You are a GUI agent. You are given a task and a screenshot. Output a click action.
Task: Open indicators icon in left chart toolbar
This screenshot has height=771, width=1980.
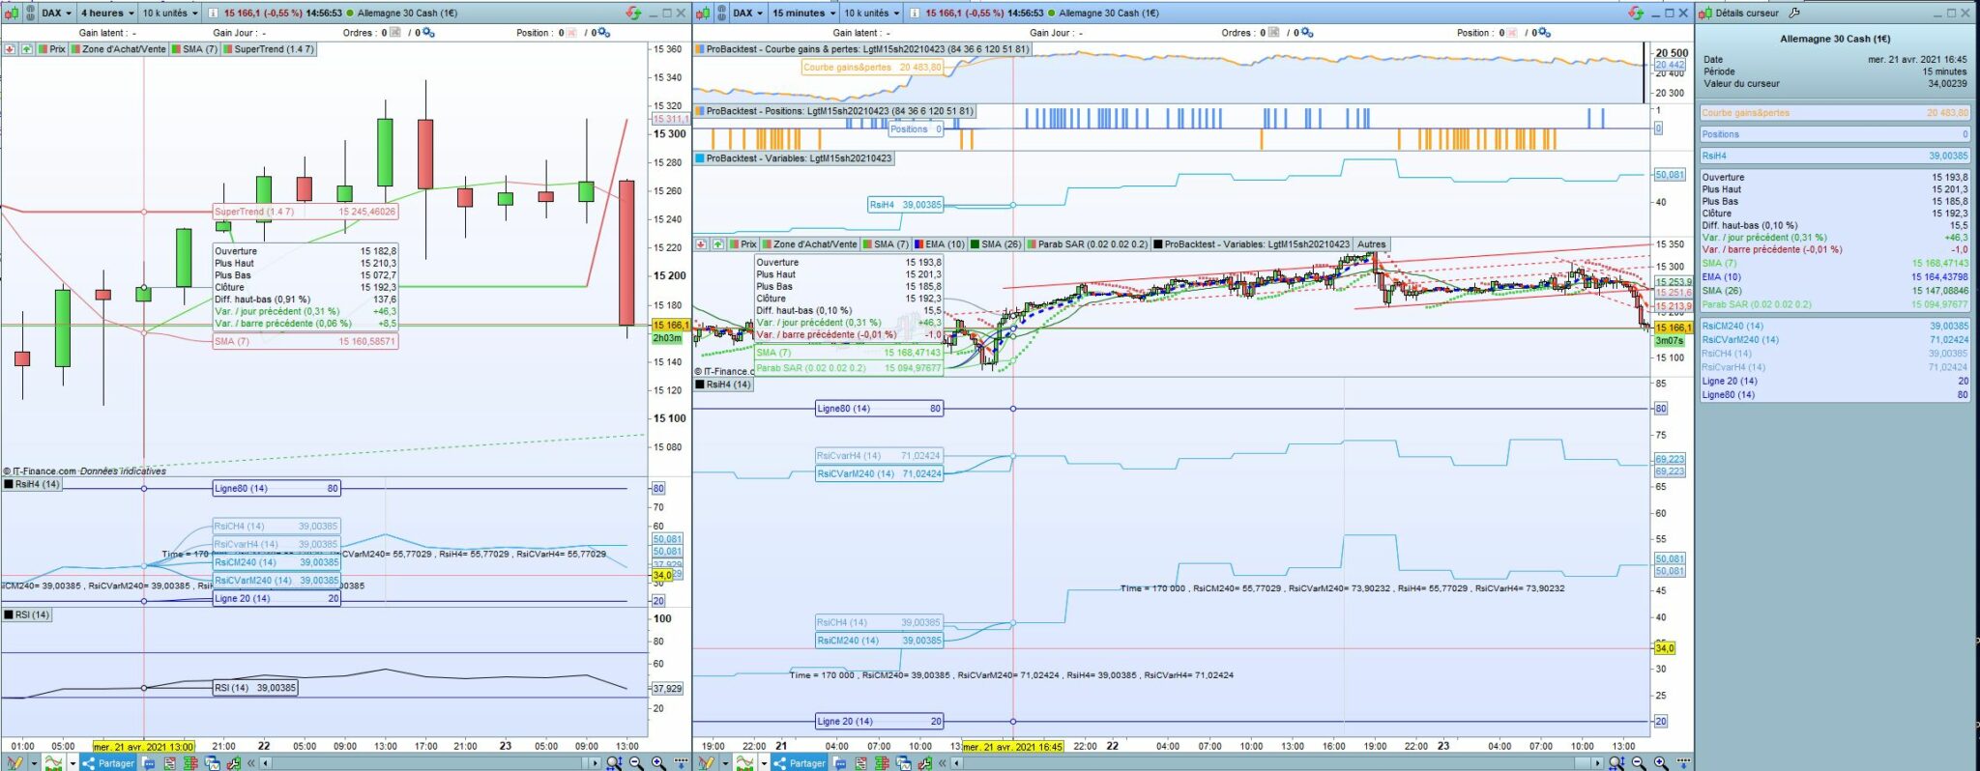click(53, 763)
